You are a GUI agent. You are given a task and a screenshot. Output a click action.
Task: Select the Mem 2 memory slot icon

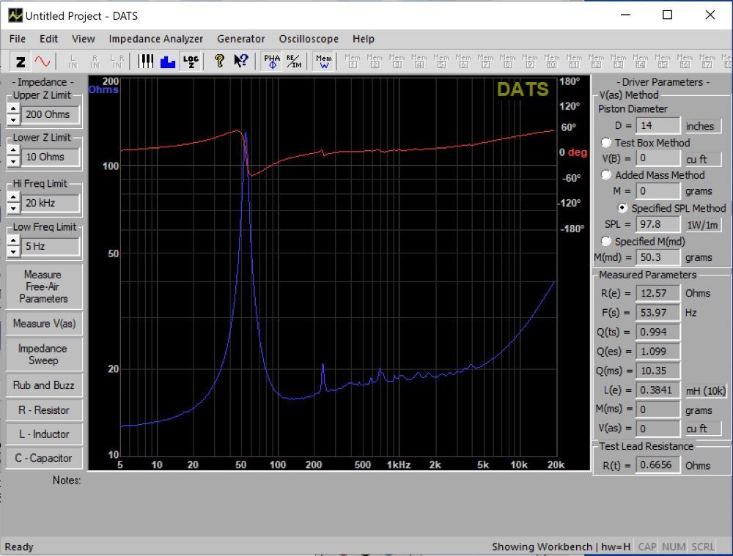tap(375, 62)
